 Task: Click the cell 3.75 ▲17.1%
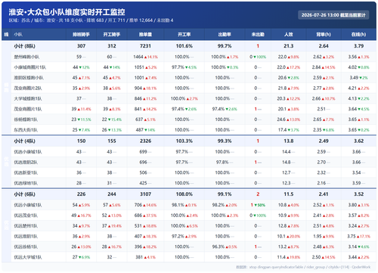(x=358, y=236)
